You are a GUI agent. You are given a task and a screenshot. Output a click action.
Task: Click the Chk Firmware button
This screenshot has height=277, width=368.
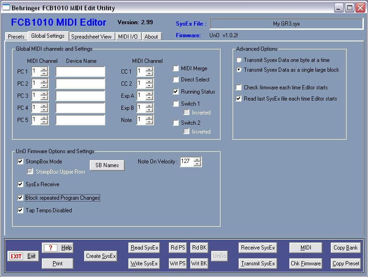[x=306, y=263]
